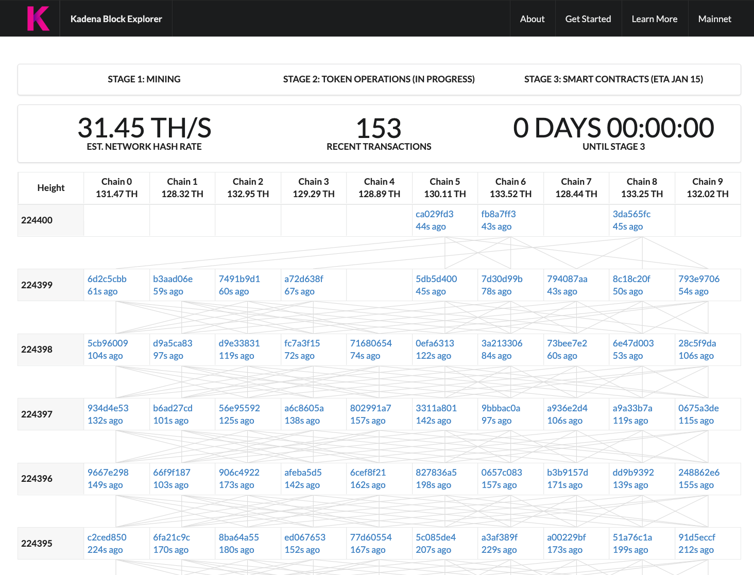The image size is (754, 575).
Task: Open block d9a5ca83 on Chain 1
Action: tap(173, 343)
